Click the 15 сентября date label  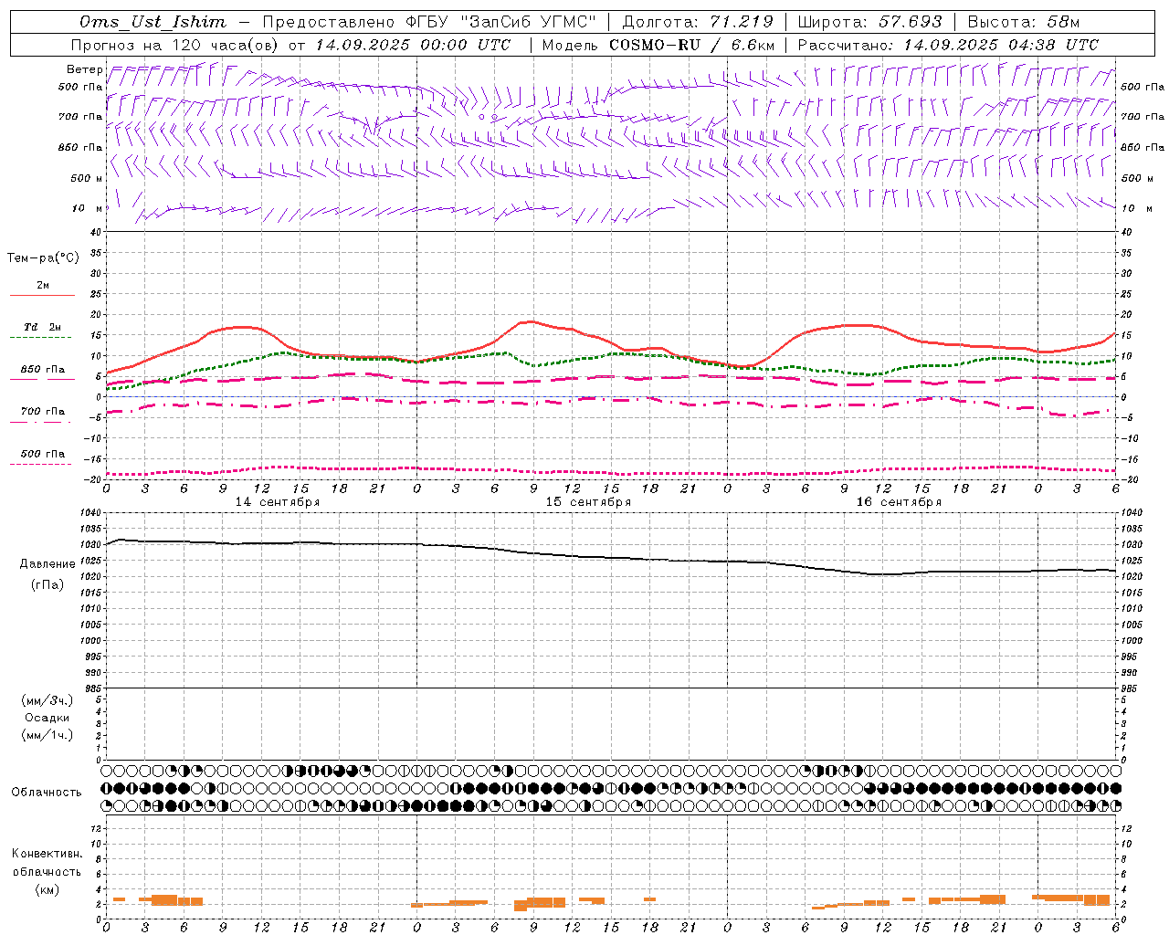pyautogui.click(x=588, y=502)
